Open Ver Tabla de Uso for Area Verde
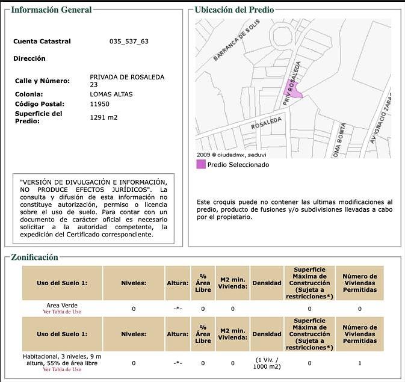This screenshot has height=382, width=405. coord(62,312)
